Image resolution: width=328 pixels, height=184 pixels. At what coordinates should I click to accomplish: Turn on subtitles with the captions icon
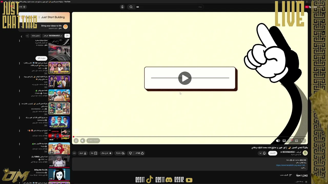pyautogui.click(x=284, y=141)
